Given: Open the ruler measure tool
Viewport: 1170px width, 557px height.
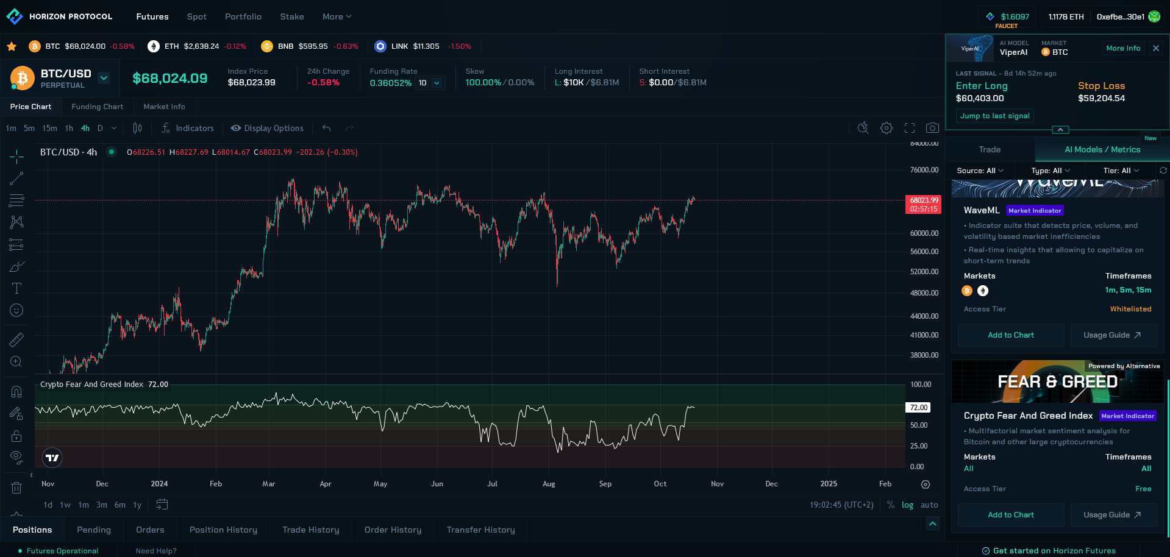Looking at the screenshot, I should 16,339.
